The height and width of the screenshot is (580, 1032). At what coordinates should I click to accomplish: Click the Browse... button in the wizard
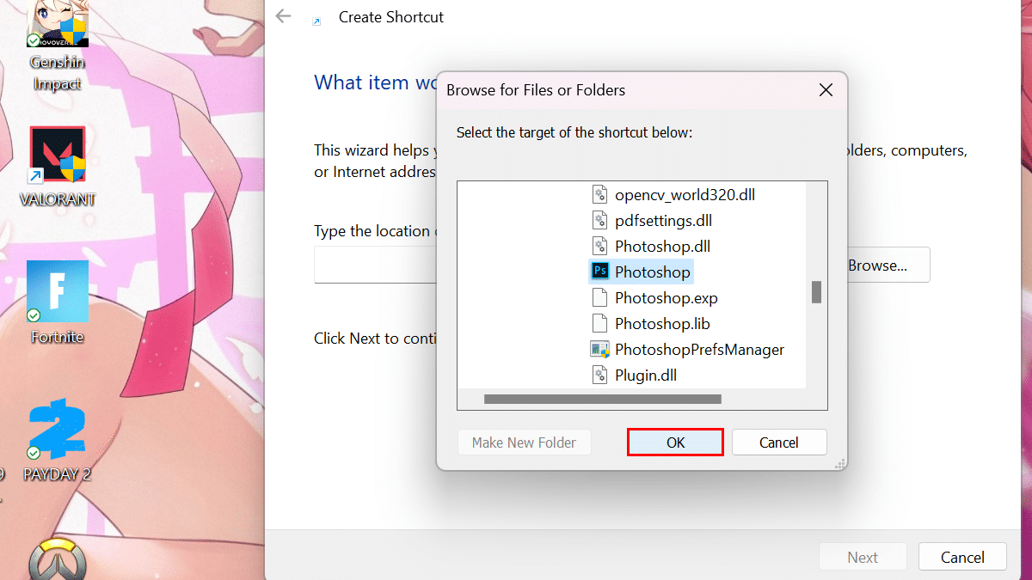[877, 266]
